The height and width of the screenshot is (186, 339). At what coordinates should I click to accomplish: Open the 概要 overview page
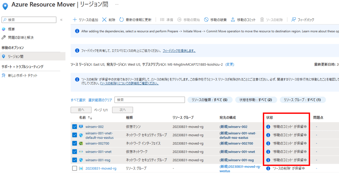pyautogui.click(x=11, y=29)
